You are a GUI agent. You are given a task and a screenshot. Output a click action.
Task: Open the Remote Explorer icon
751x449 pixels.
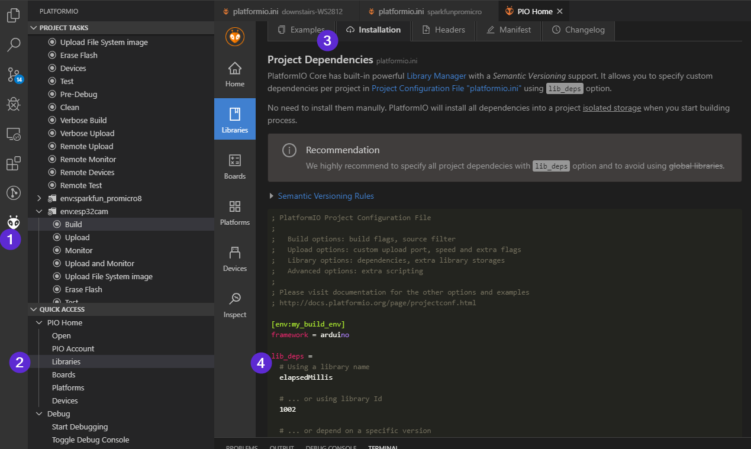pyautogui.click(x=13, y=134)
